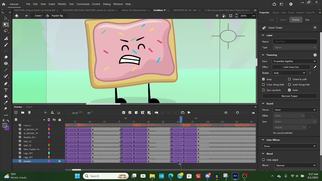Viewport: 322px width, 181px height.
Task: Swap stroke and fill colors
Action: point(8,121)
